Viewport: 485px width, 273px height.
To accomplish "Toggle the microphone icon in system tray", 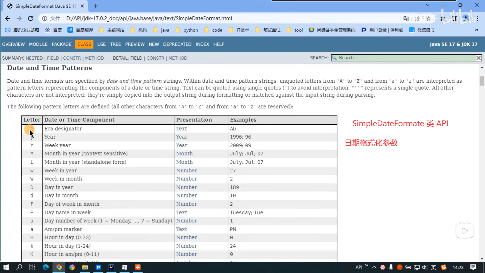I will tap(391, 267).
